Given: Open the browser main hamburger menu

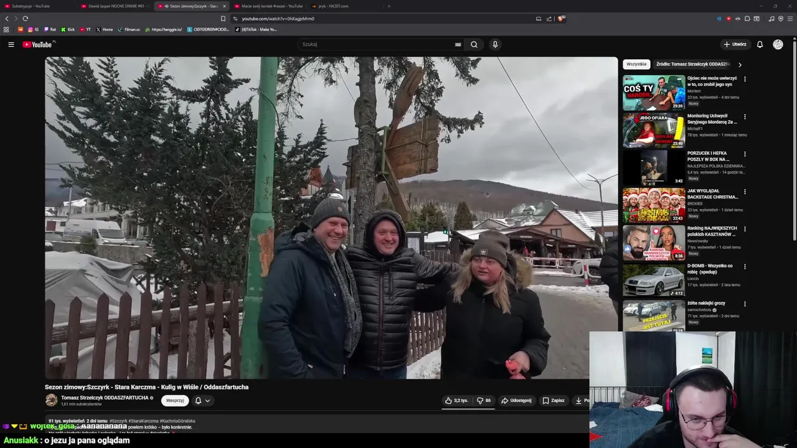Looking at the screenshot, I should coord(790,19).
